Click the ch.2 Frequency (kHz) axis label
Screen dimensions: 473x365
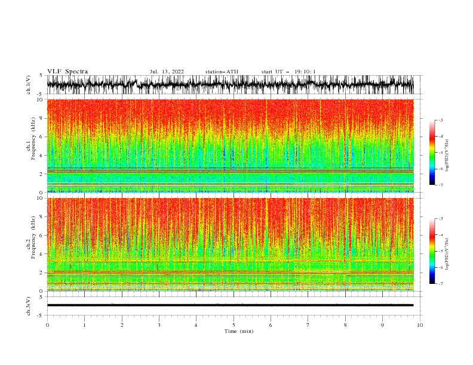click(x=31, y=237)
